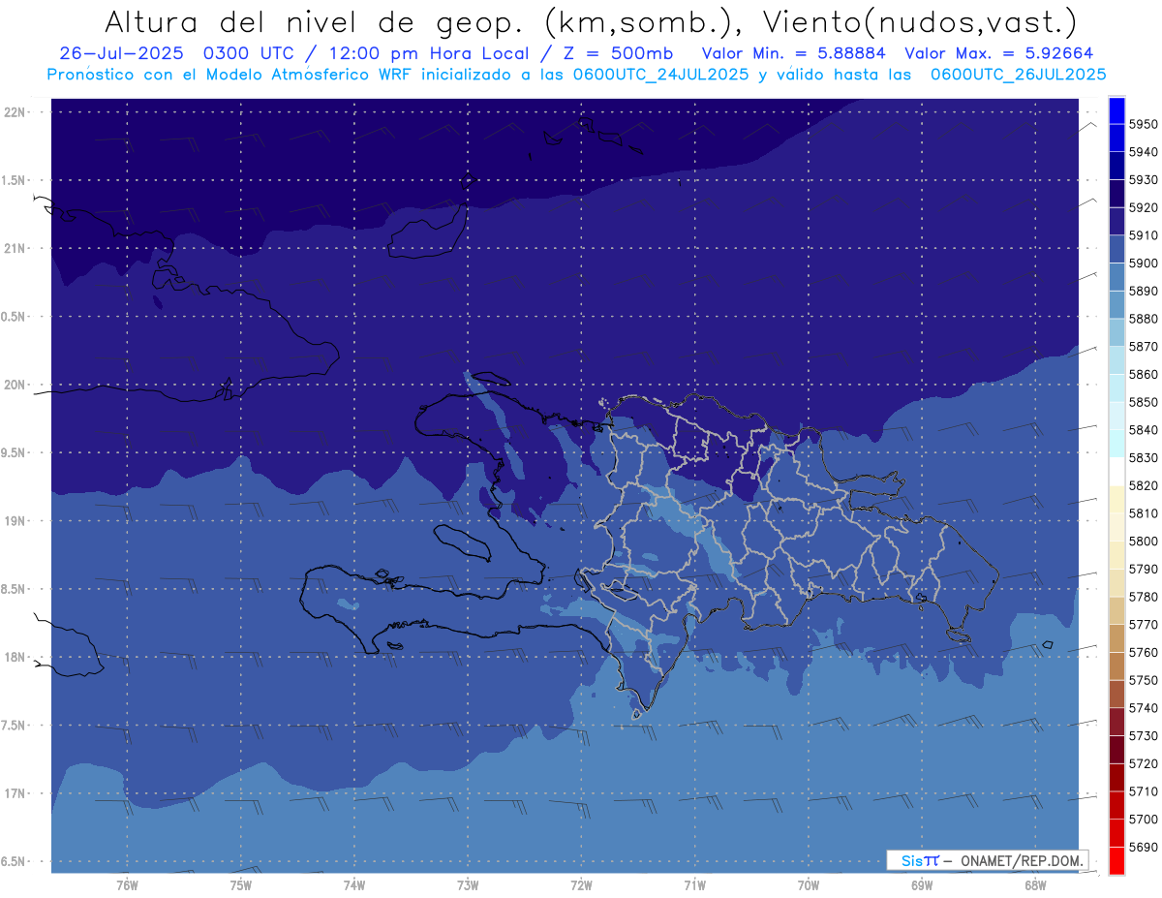The height and width of the screenshot is (898, 1162).
Task: Click the '6.5N' latitude label
Action: pos(15,861)
